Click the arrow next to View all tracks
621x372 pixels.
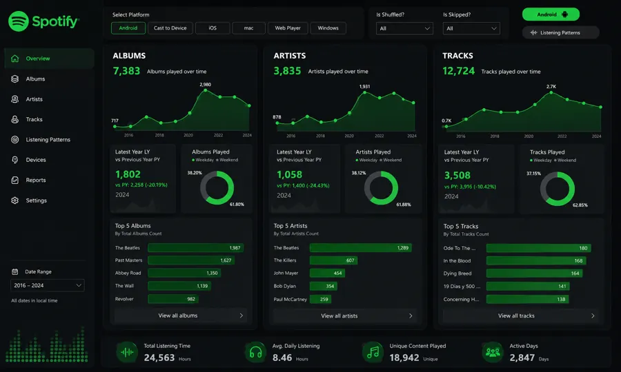593,316
